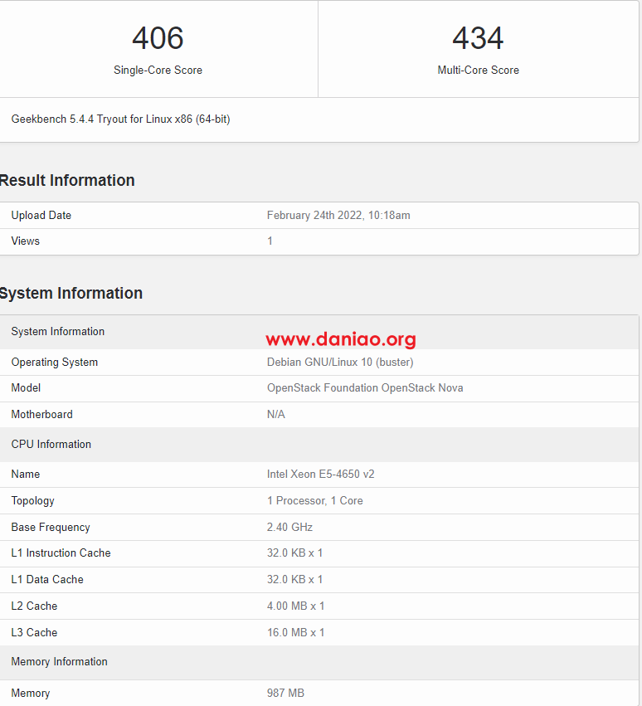This screenshot has width=642, height=706.
Task: Click the Multi-Core Score value 434
Action: coord(478,38)
